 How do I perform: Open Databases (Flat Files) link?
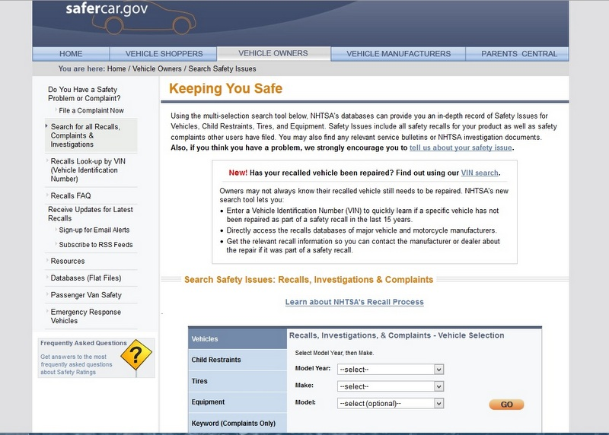click(86, 278)
